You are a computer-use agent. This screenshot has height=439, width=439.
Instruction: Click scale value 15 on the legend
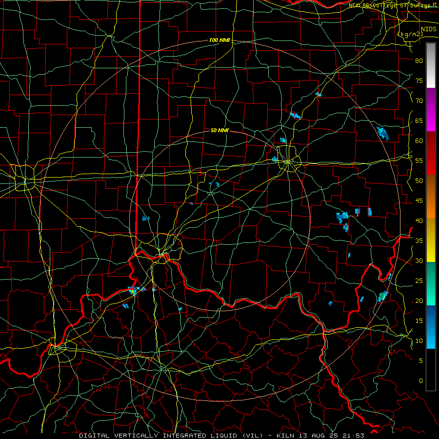tap(419, 321)
